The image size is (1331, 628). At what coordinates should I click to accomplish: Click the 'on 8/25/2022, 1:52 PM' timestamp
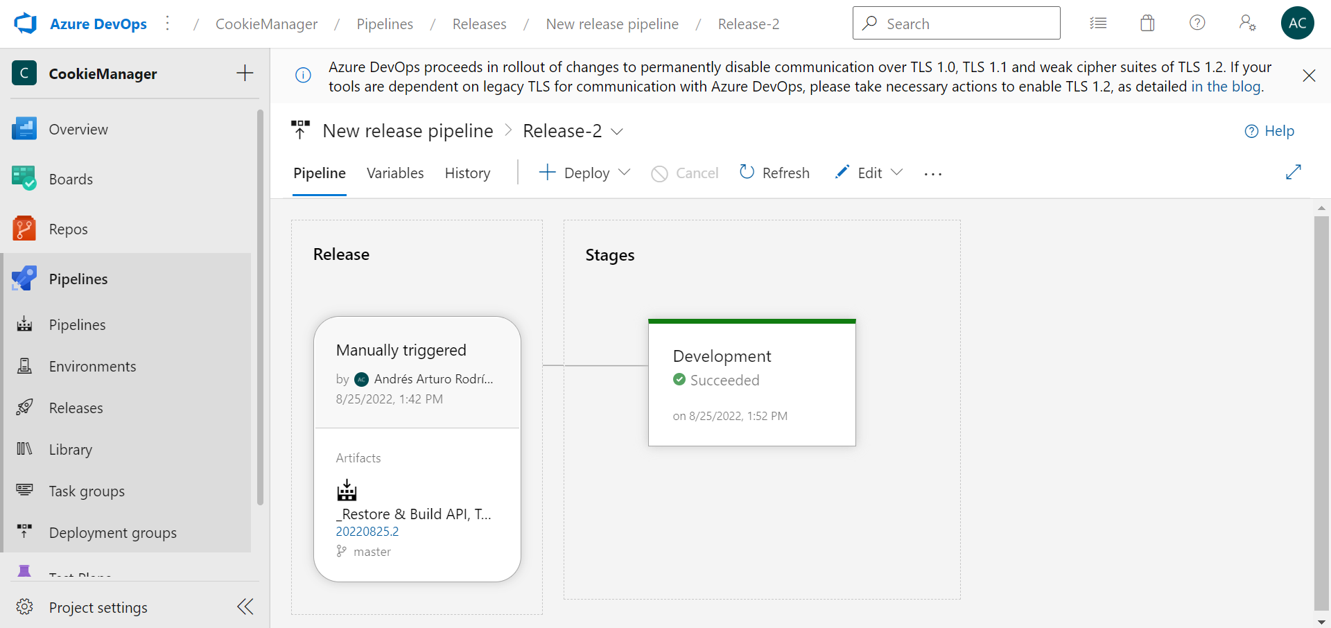click(x=730, y=416)
